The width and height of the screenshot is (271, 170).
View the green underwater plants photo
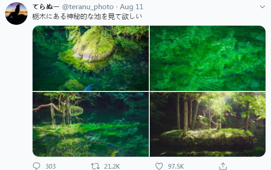208,58
